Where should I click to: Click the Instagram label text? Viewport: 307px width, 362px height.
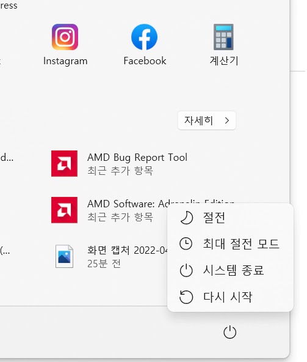pyautogui.click(x=65, y=61)
